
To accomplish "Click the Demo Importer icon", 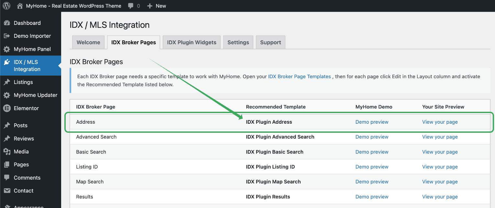I will (x=7, y=36).
